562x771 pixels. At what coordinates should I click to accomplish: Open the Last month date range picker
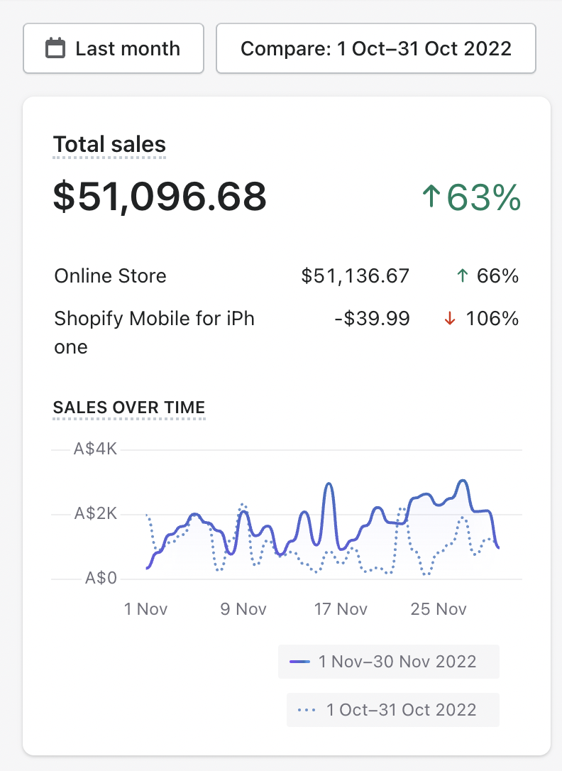coord(114,48)
